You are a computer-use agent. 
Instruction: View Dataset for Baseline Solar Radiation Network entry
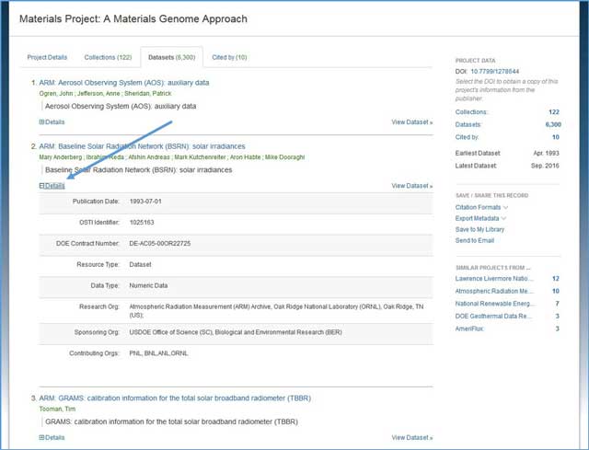coord(411,186)
